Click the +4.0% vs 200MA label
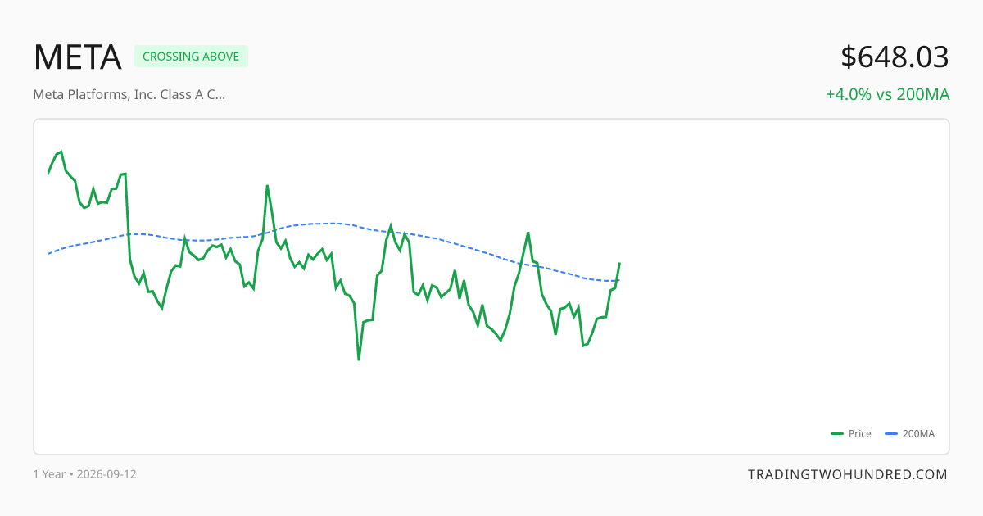The height and width of the screenshot is (516, 983). pyautogui.click(x=887, y=94)
